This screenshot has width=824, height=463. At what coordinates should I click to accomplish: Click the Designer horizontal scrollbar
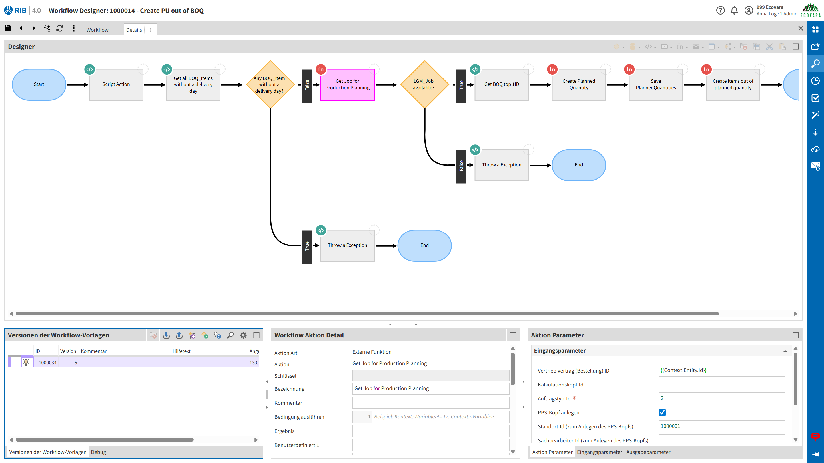(367, 313)
